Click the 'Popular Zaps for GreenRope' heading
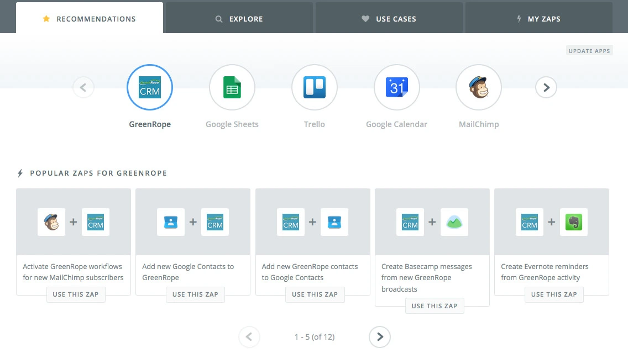Image resolution: width=628 pixels, height=353 pixels. click(x=98, y=173)
